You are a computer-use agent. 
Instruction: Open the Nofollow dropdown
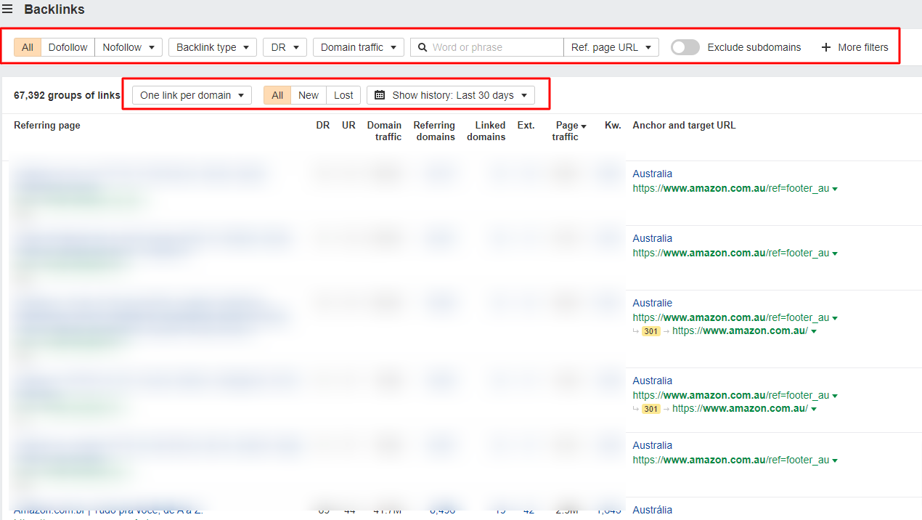(x=128, y=47)
